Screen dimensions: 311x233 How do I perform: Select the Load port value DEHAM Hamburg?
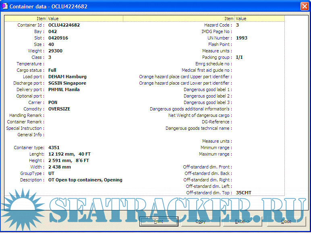pyautogui.click(x=67, y=77)
